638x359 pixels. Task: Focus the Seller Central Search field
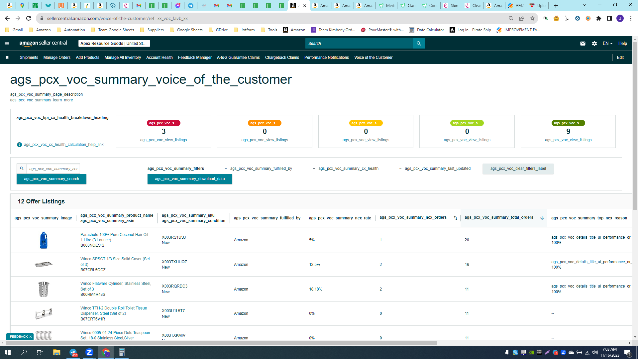coord(359,44)
